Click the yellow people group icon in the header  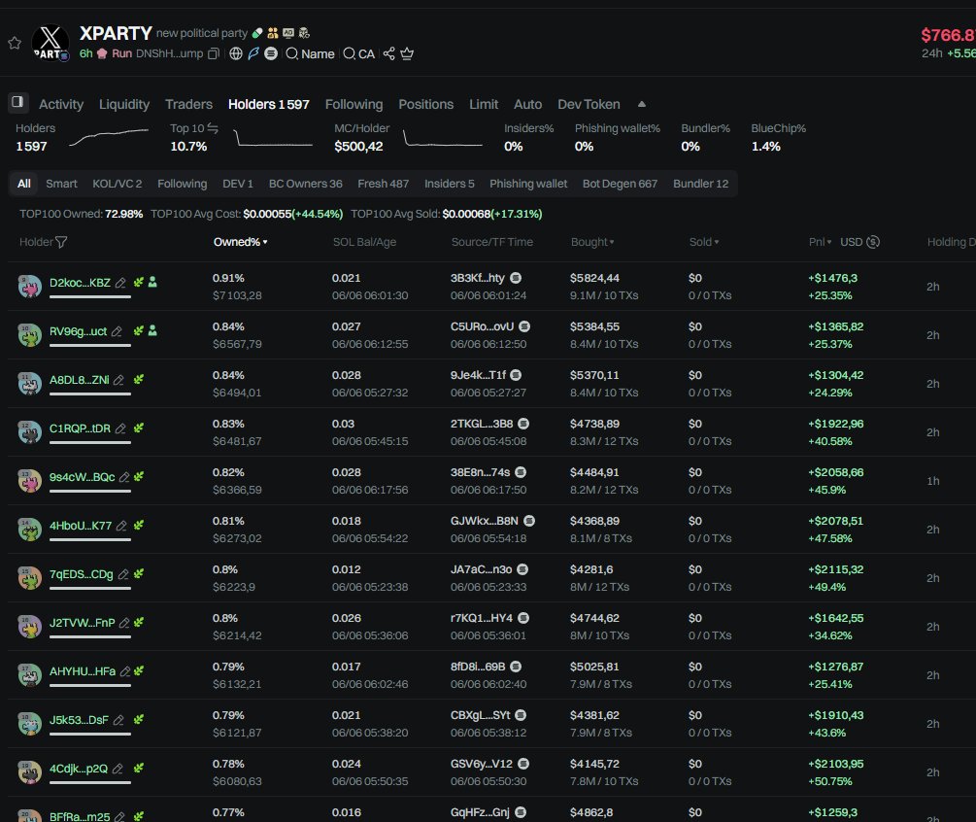click(x=273, y=33)
